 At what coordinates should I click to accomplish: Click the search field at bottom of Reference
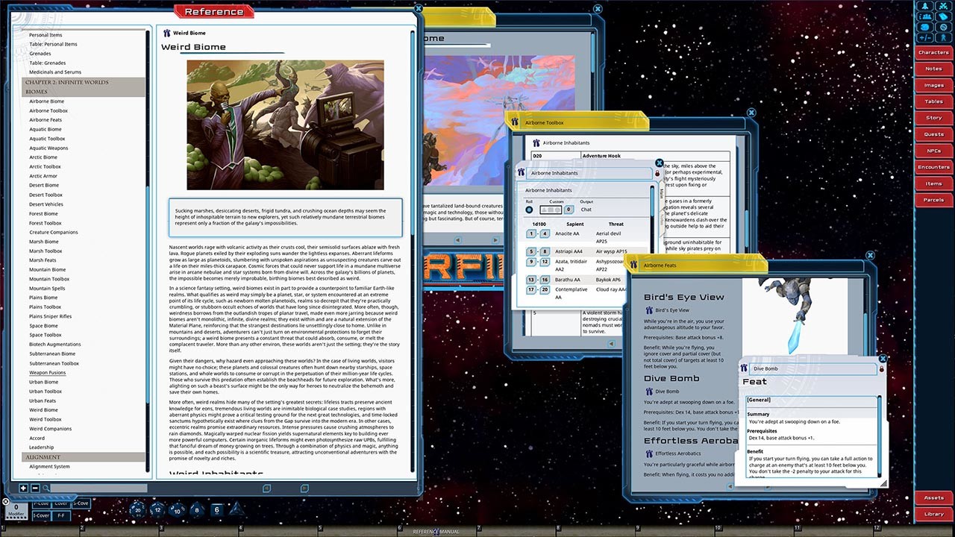pyautogui.click(x=96, y=488)
